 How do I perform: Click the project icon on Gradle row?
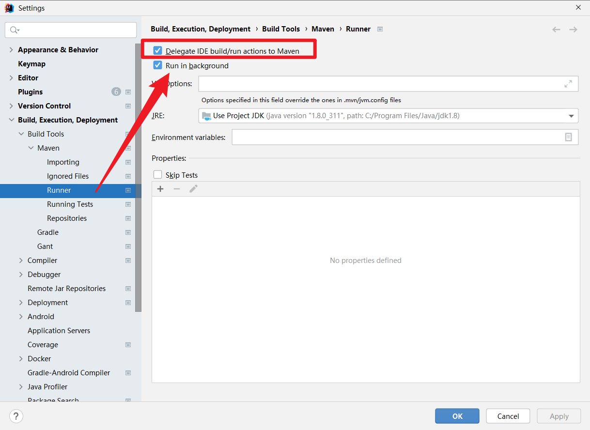pyautogui.click(x=128, y=232)
